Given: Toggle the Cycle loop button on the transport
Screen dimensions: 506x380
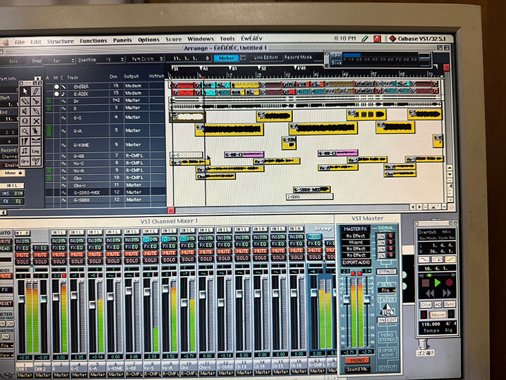Looking at the screenshot, I should (437, 260).
